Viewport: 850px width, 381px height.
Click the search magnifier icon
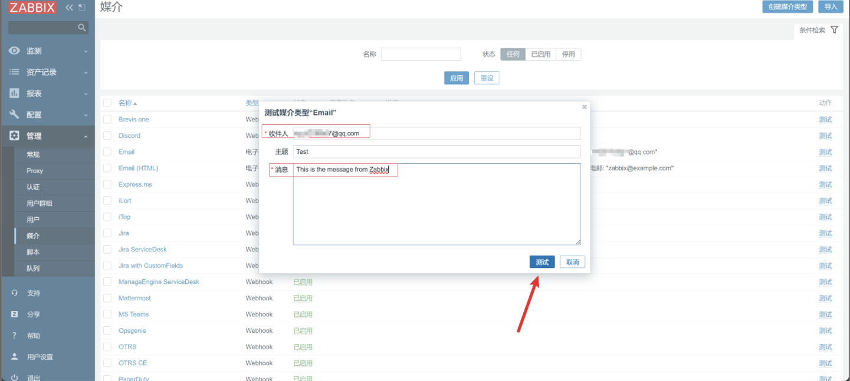82,28
